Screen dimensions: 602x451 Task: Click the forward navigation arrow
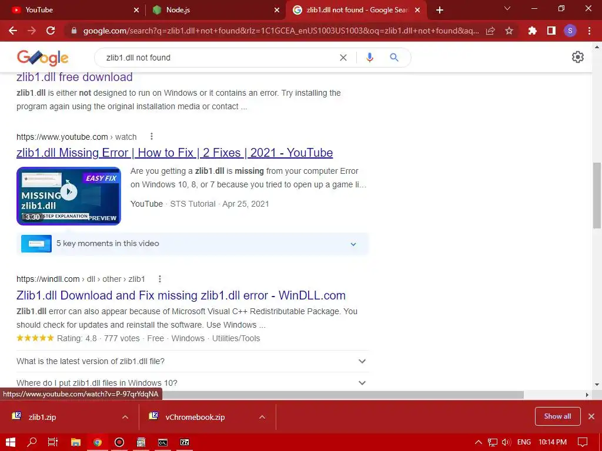coord(32,31)
